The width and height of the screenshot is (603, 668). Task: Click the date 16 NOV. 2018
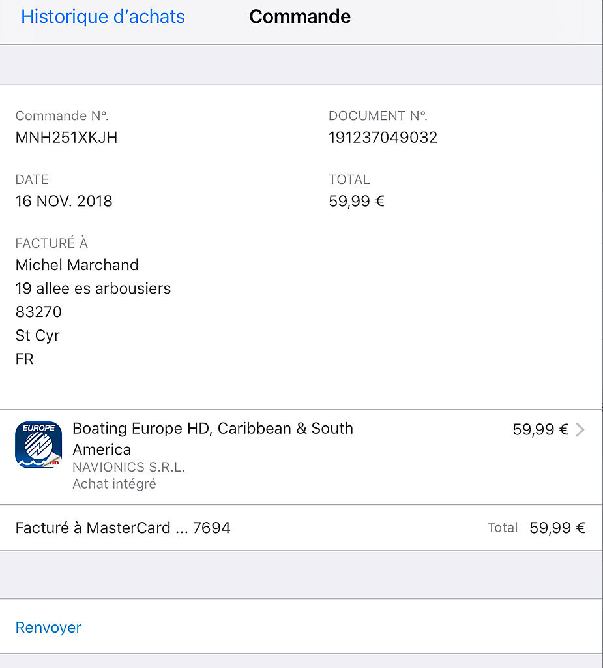pos(64,201)
